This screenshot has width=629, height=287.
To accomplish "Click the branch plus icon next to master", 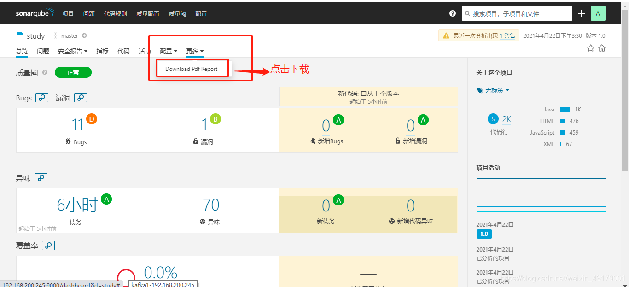I will [x=84, y=35].
